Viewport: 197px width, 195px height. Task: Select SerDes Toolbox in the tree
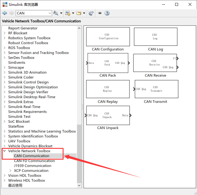pos(21,58)
